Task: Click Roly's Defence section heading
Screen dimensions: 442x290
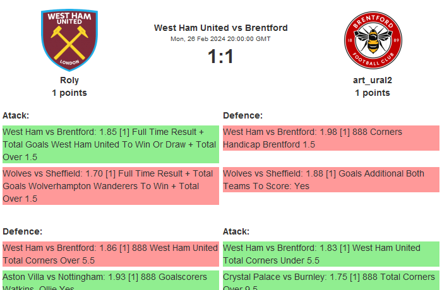Action: click(x=22, y=231)
